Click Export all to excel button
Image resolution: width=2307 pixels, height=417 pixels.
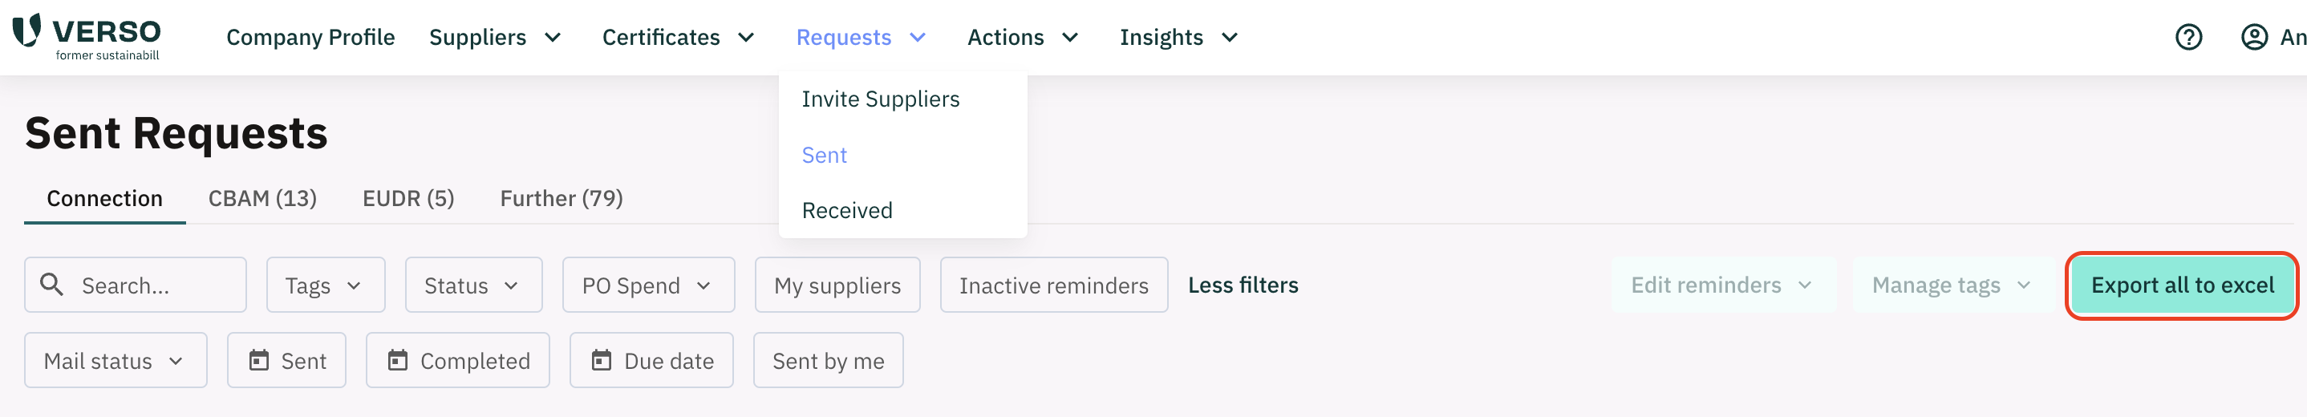click(x=2182, y=285)
